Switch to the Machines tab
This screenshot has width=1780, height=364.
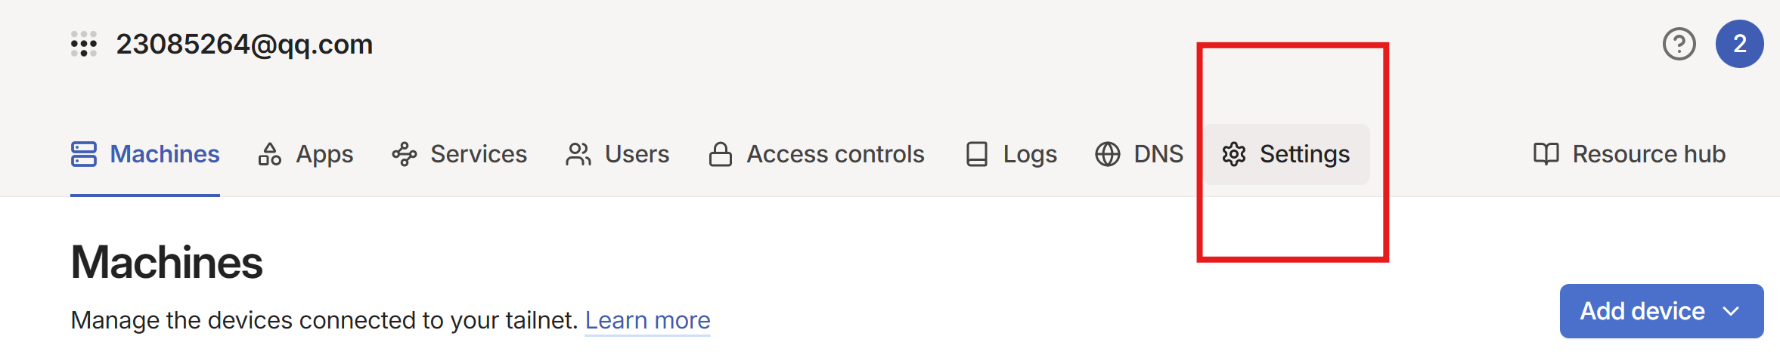click(164, 154)
